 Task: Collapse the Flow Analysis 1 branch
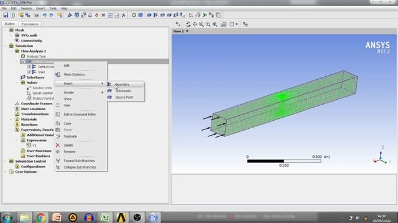tap(11, 51)
